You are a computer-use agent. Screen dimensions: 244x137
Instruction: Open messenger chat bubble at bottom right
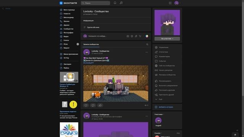(235, 135)
